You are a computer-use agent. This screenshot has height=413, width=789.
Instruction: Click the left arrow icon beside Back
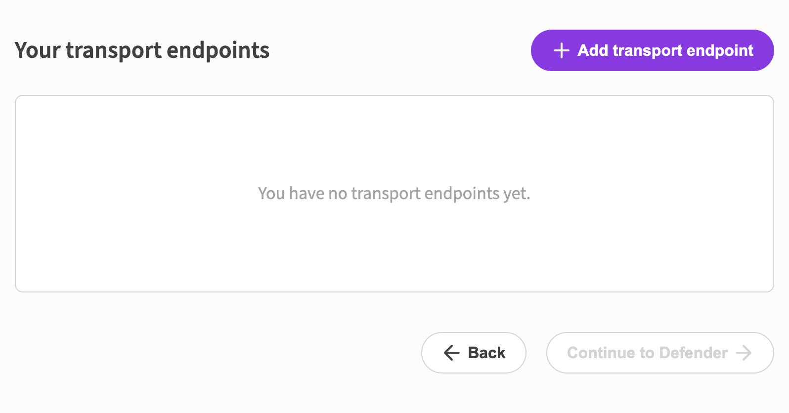[x=451, y=353]
